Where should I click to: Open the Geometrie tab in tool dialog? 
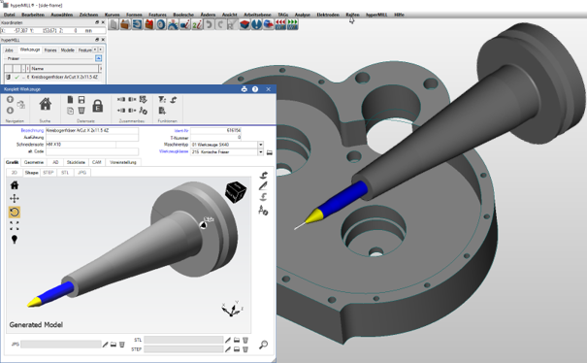34,162
